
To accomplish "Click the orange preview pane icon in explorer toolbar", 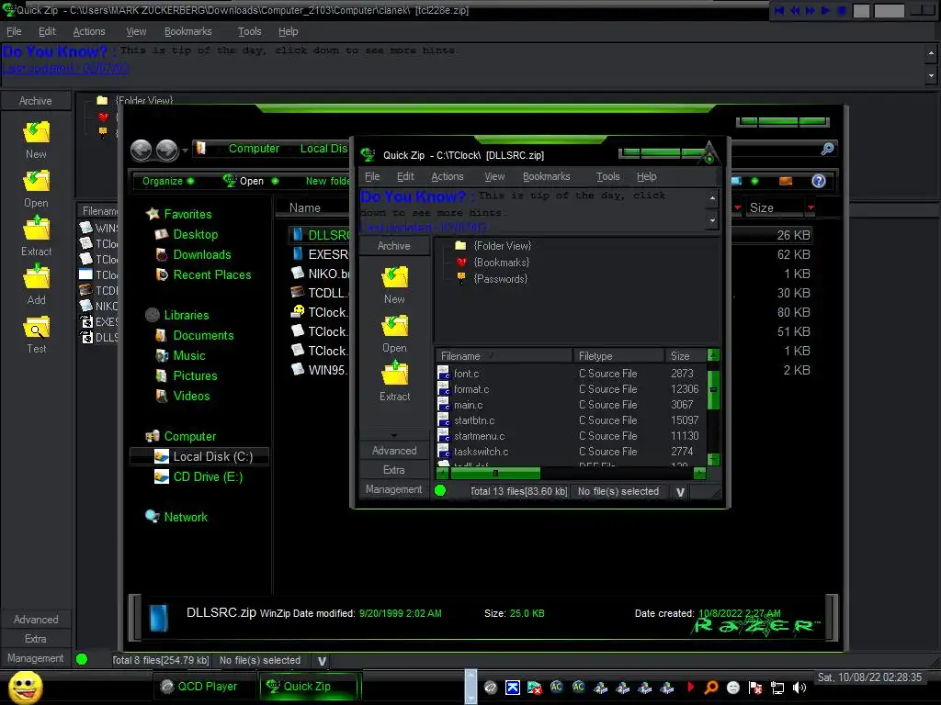I will tap(786, 181).
